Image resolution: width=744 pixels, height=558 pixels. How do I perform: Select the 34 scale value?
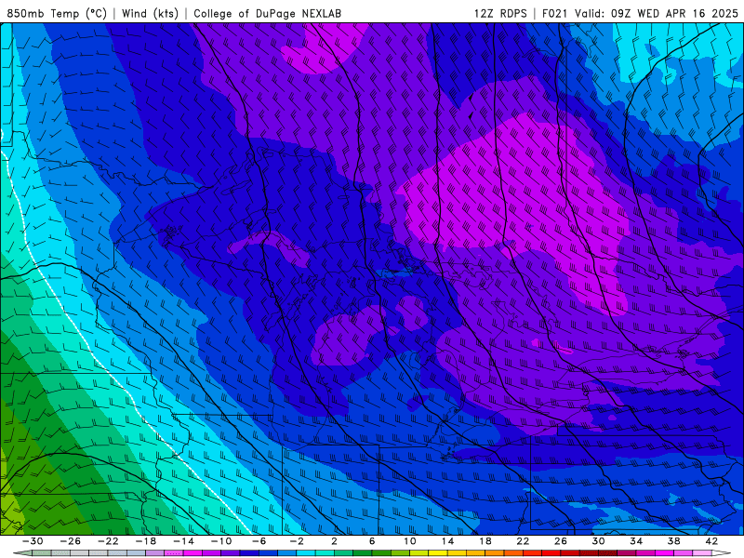click(636, 541)
